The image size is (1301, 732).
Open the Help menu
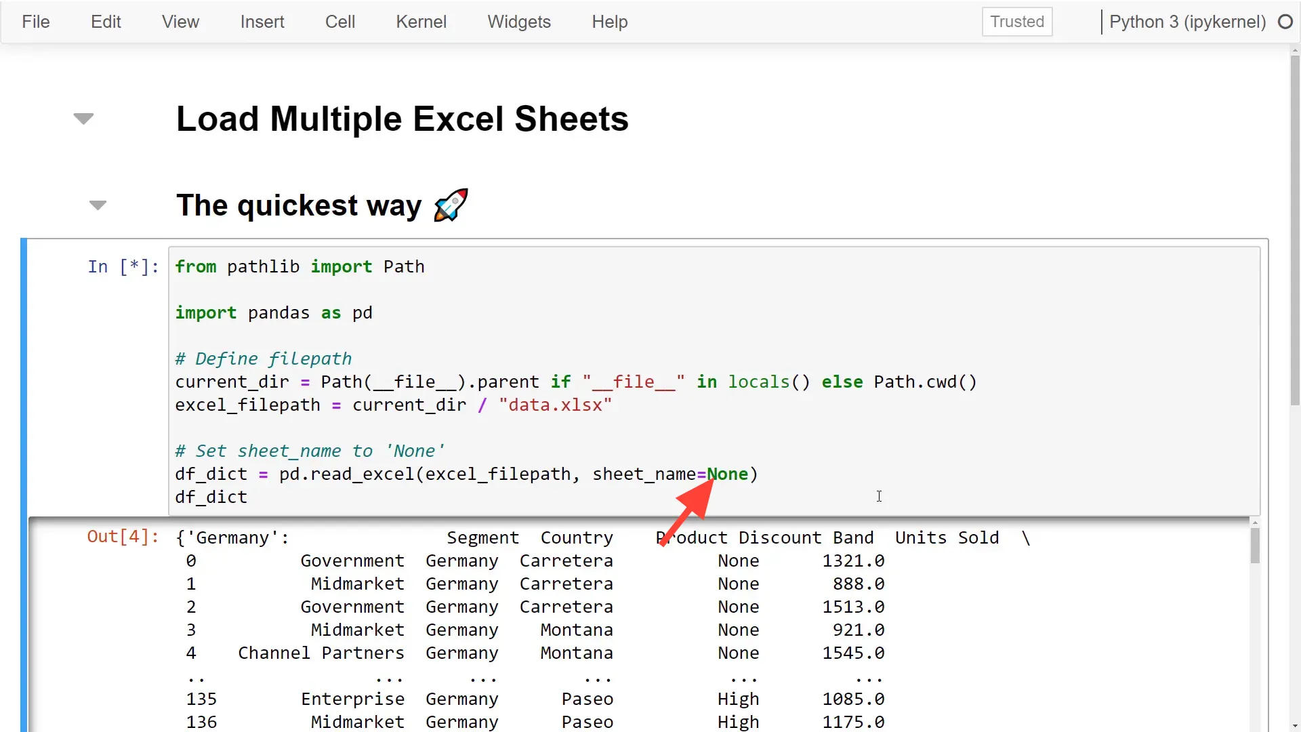[609, 22]
